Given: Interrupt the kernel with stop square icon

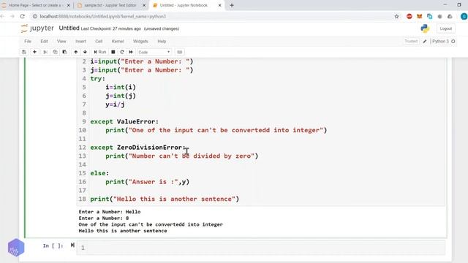Looking at the screenshot, I should 113,52.
